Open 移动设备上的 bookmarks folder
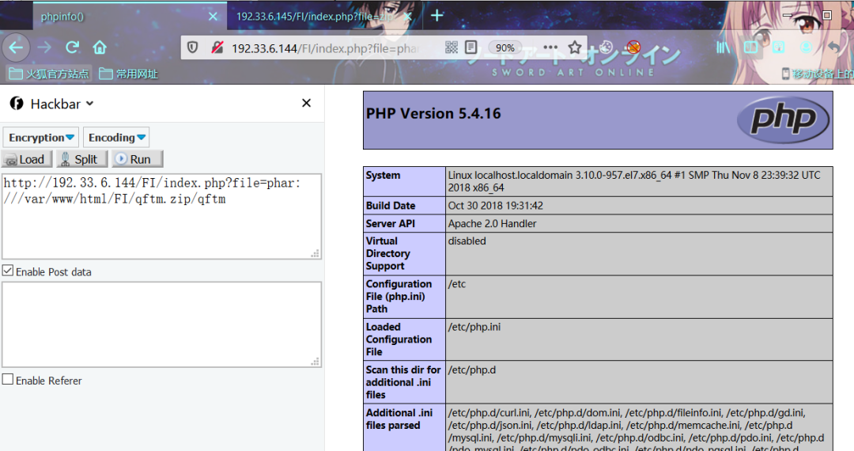 818,74
